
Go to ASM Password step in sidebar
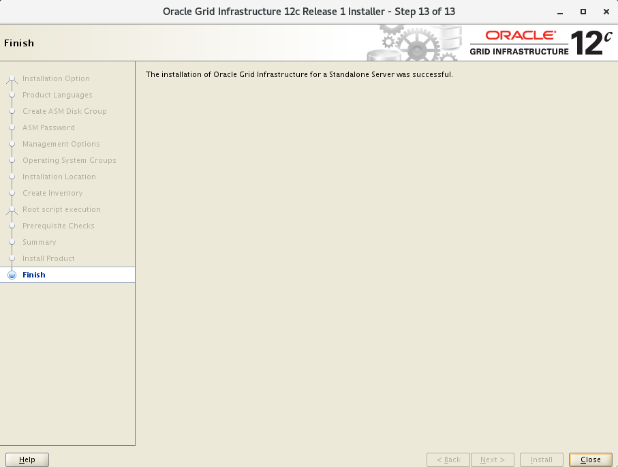(x=48, y=128)
